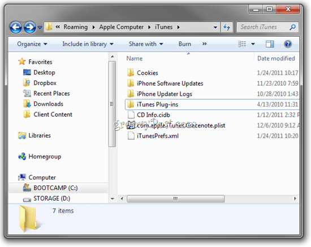Select Favorites in navigation pane
Viewport: 311px width, 247px height.
click(40, 62)
